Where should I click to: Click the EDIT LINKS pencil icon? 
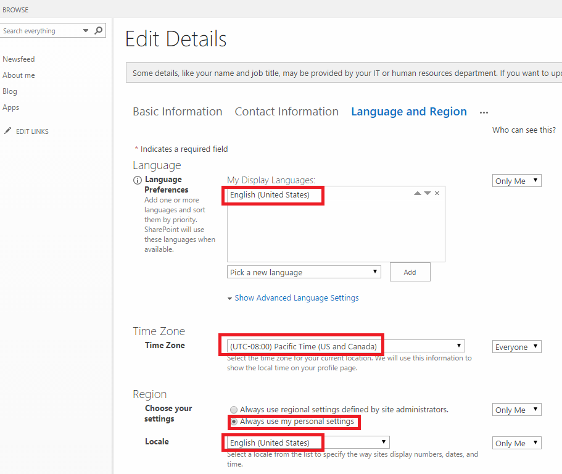point(7,131)
